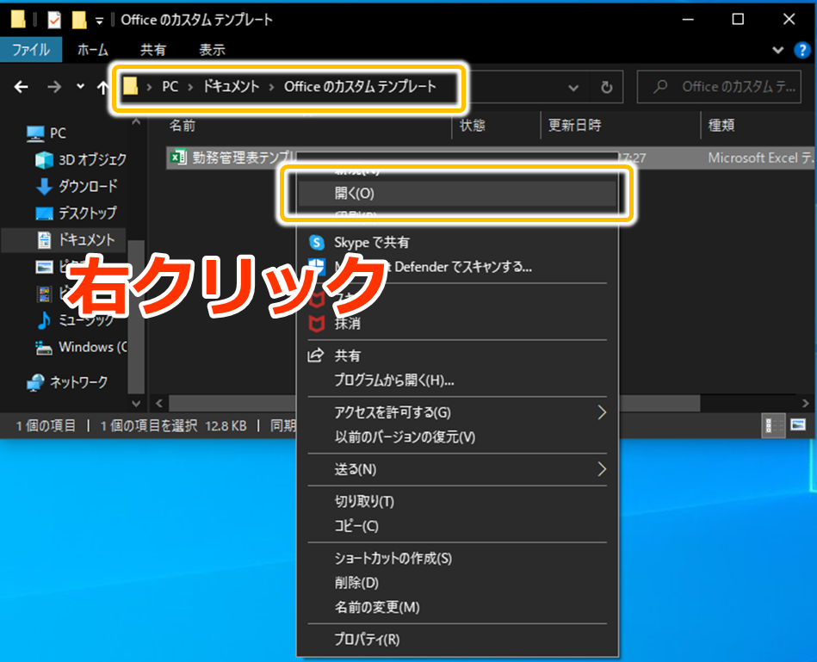Open ダウンロード folder in navigation pane
Viewport: 817px width, 662px height.
click(x=87, y=186)
